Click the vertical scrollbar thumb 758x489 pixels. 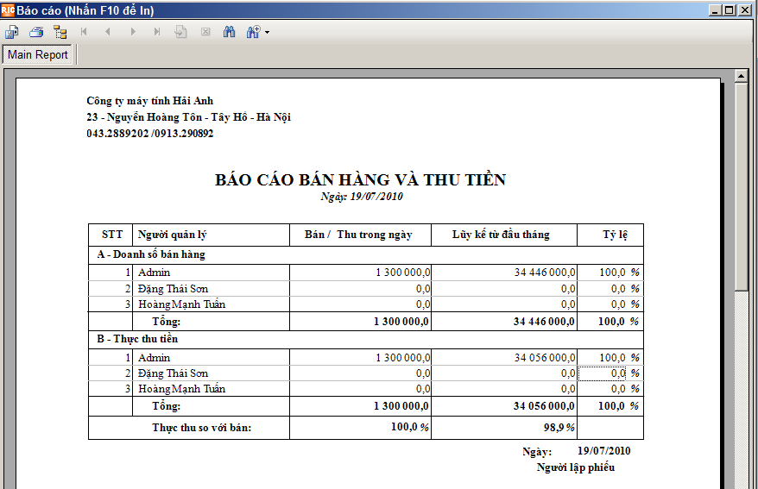point(741,186)
